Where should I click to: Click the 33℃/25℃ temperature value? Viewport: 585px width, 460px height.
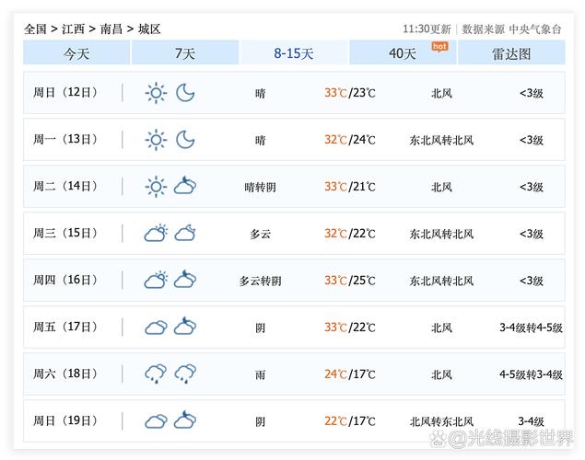coord(350,281)
